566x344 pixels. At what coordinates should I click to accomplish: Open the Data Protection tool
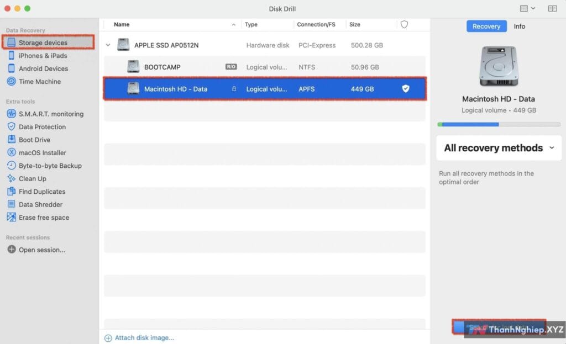42,127
